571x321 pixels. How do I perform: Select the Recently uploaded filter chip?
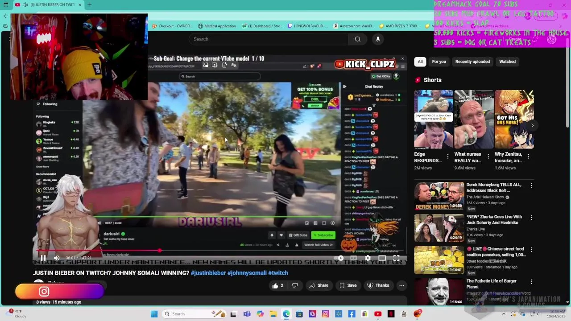pyautogui.click(x=472, y=62)
